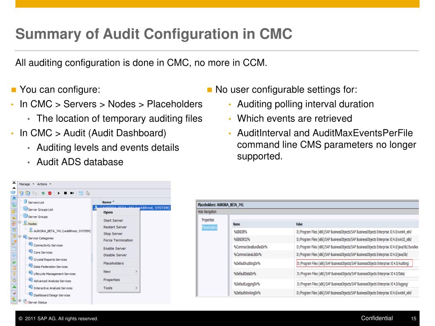
Task: Click the first yellow-starred new server toolbar icon
Action: pos(21,193)
